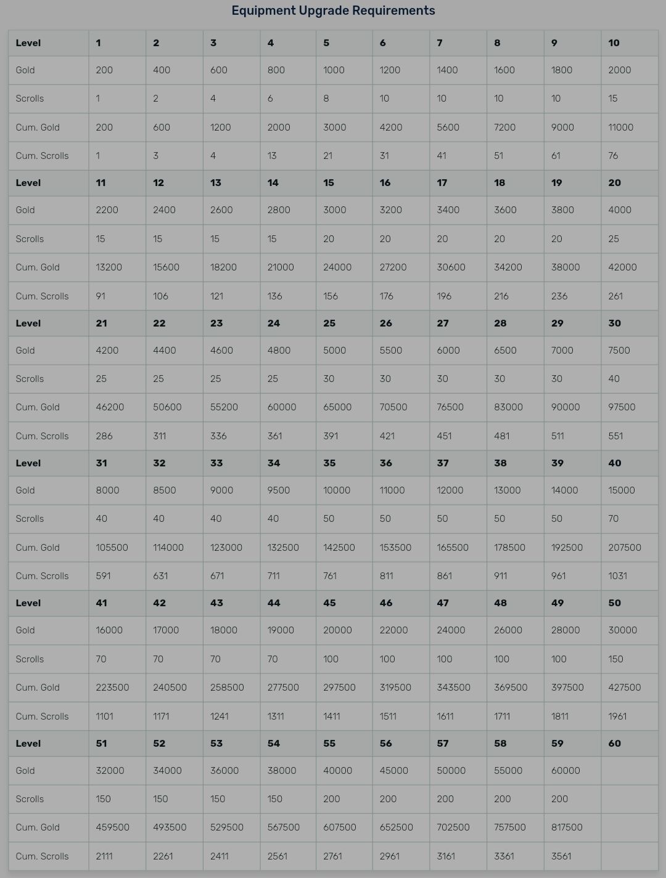The width and height of the screenshot is (666, 878).
Task: Select the Level 44 header cell
Action: (x=273, y=603)
